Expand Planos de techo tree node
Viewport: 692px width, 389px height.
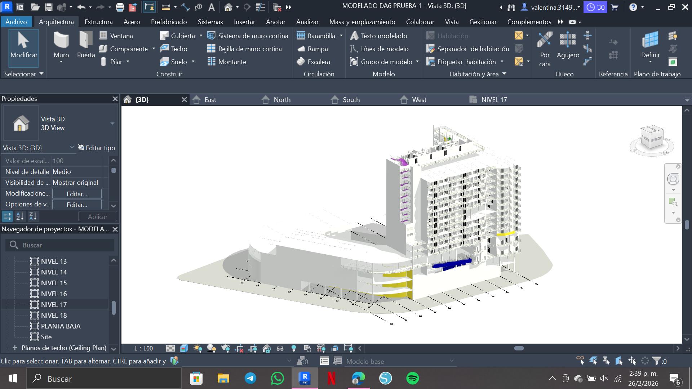tap(15, 348)
